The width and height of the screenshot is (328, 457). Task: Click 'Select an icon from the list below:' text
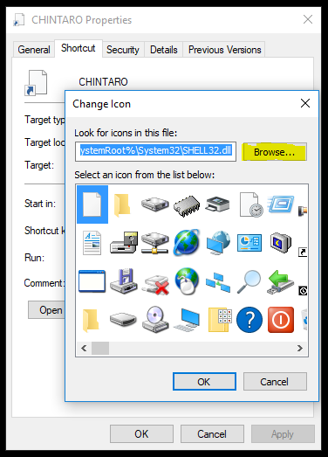[144, 175]
